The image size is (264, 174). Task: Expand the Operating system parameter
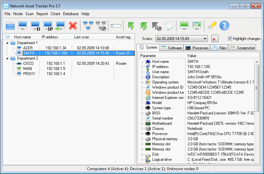(x=142, y=82)
